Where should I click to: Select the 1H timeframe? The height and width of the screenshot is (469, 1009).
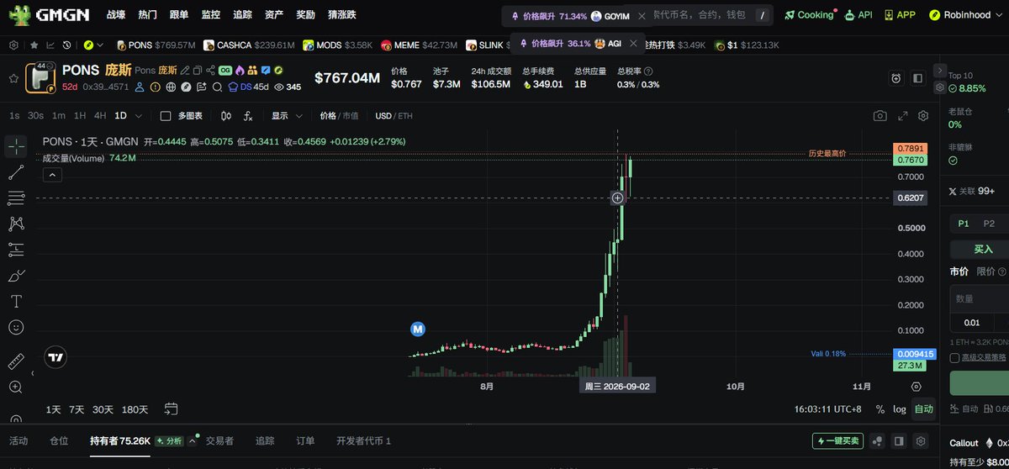point(80,116)
